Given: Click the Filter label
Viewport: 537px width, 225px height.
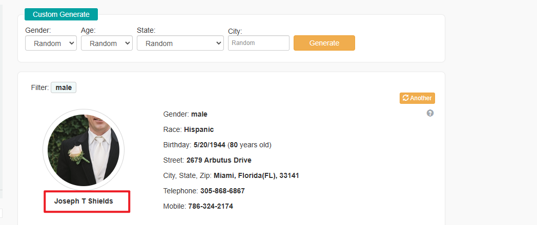Looking at the screenshot, I should click(40, 87).
